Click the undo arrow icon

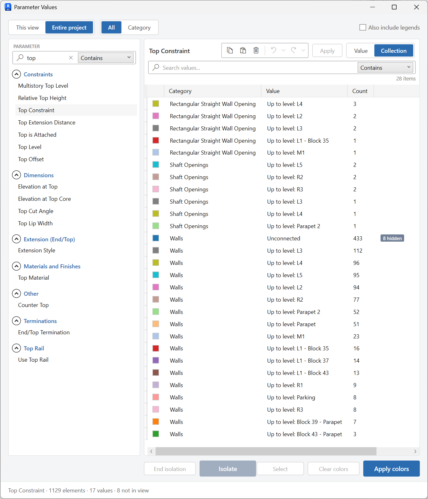(x=274, y=51)
